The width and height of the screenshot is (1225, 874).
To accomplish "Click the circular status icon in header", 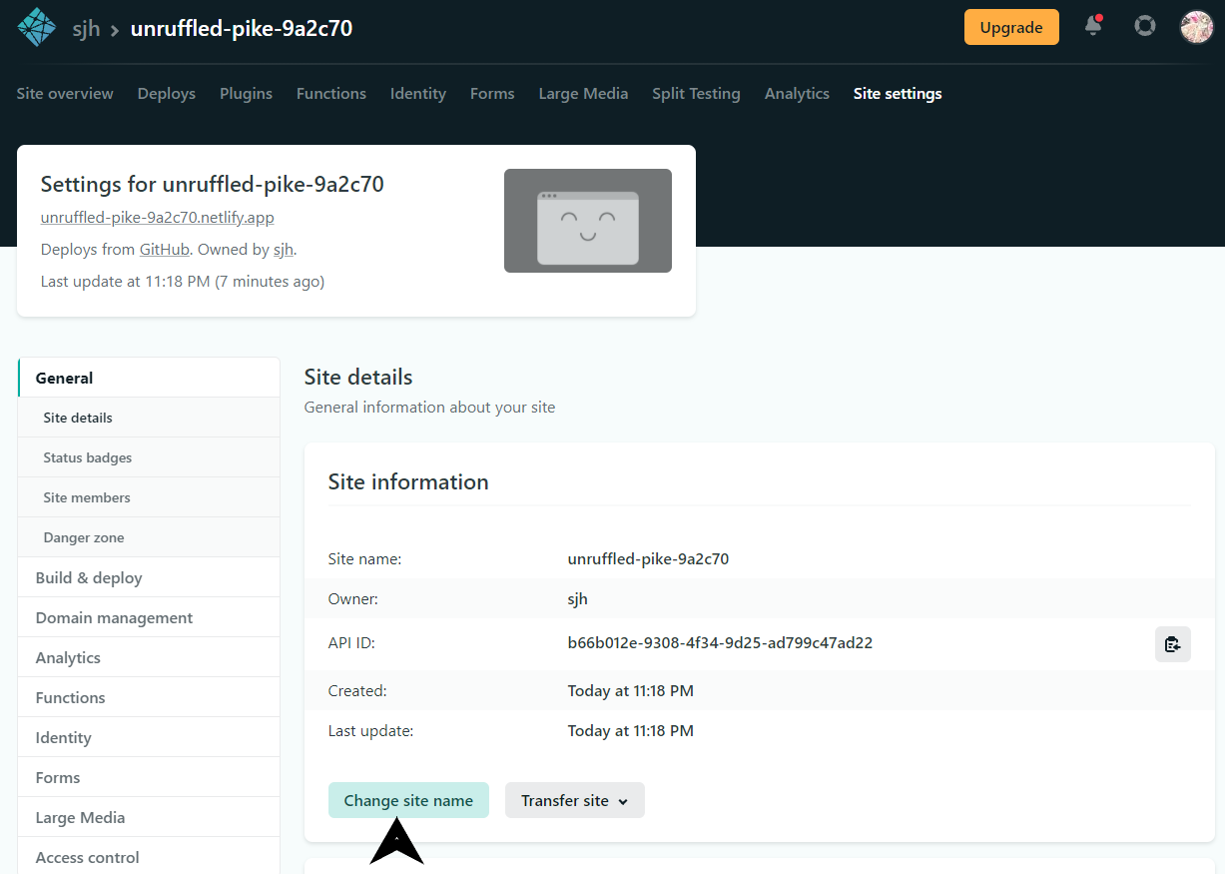I will (1144, 26).
